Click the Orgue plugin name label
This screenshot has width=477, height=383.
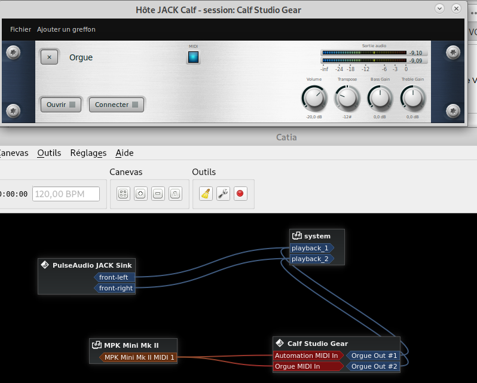coord(81,57)
